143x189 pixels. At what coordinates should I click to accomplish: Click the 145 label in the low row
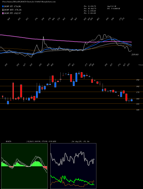(x=31, y=65)
